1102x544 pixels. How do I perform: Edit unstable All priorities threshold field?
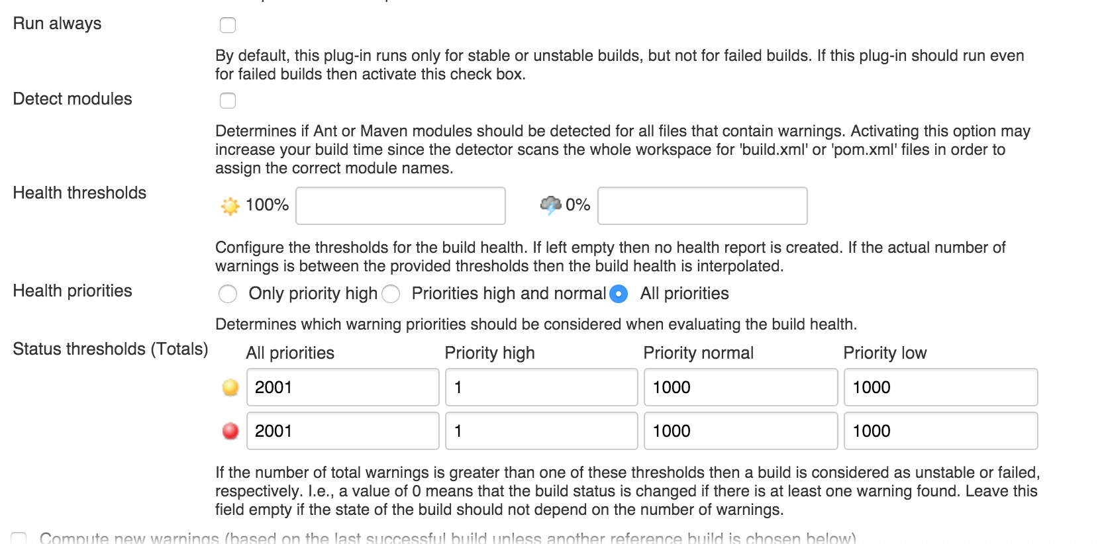pyautogui.click(x=342, y=387)
